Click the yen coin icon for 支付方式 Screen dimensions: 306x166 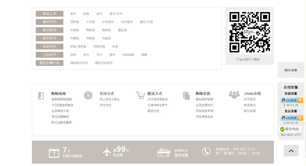pos(88,95)
